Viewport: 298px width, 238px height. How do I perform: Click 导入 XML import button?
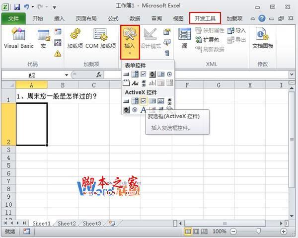coord(236,30)
